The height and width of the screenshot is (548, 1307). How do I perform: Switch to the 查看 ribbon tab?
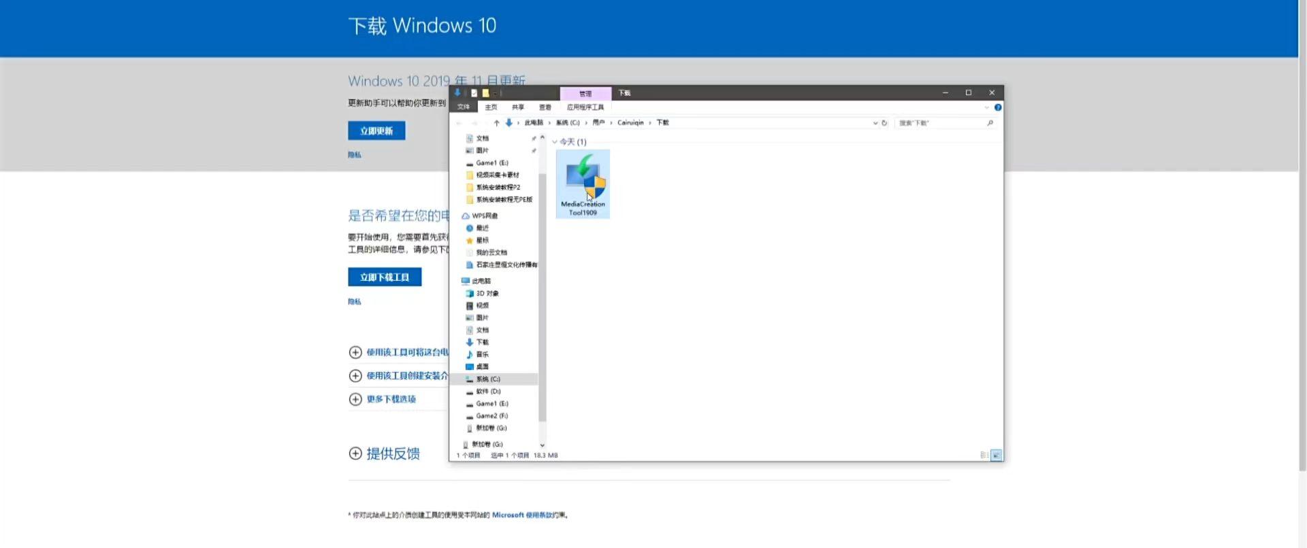click(x=545, y=107)
